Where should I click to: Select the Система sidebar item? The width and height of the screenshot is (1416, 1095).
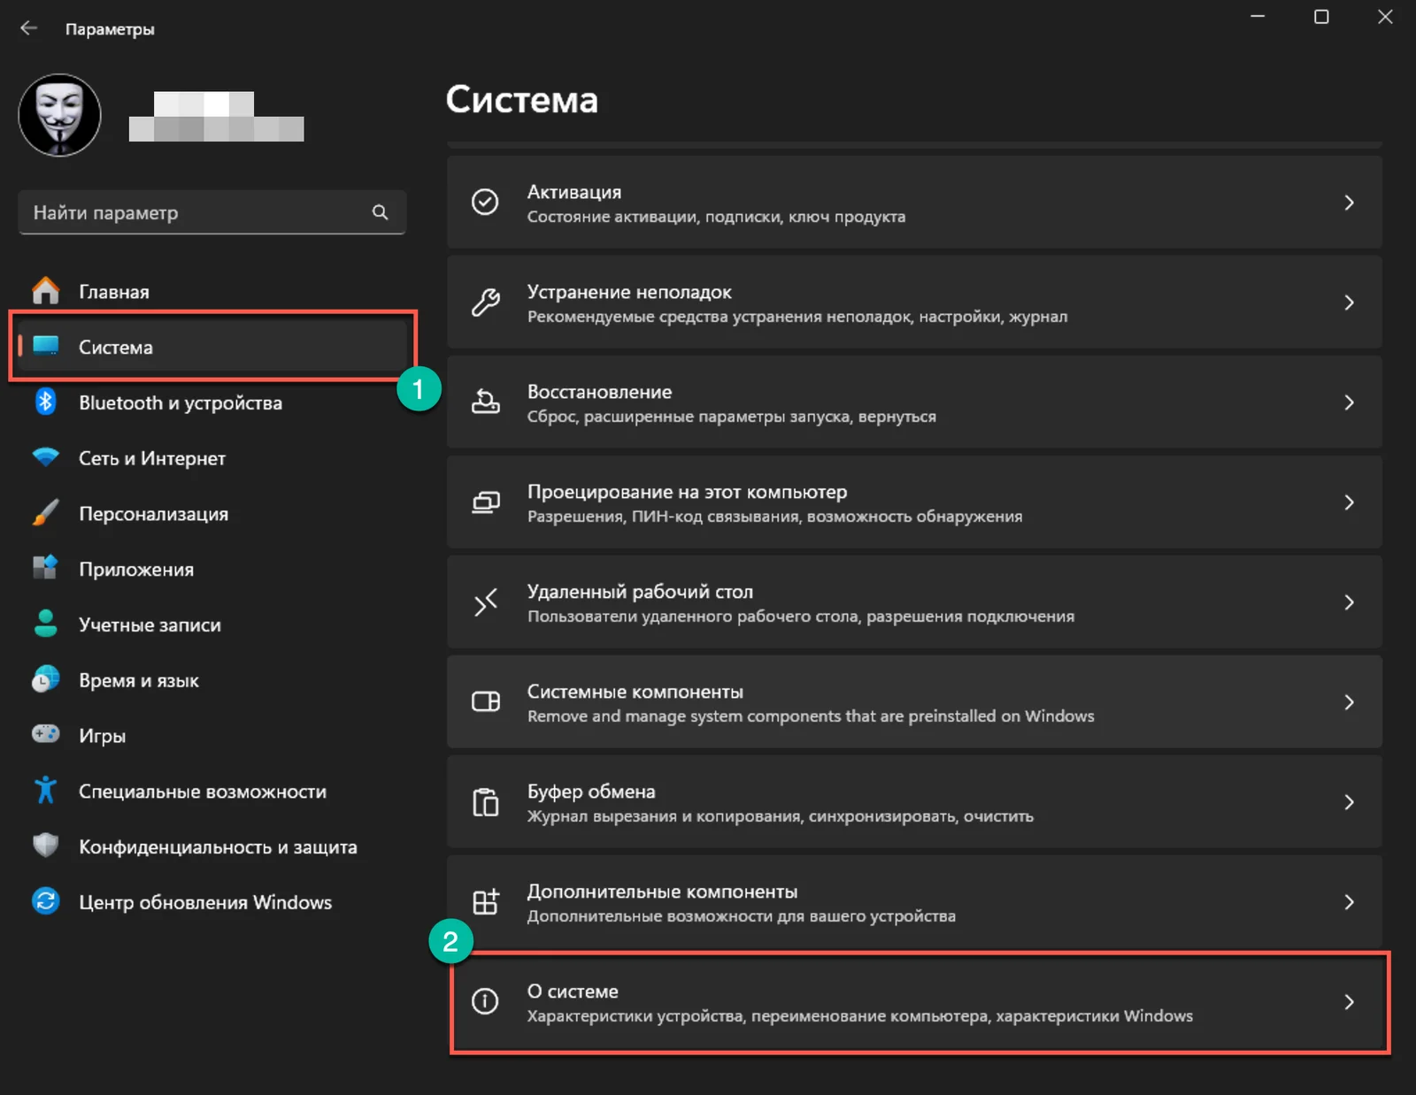(212, 347)
